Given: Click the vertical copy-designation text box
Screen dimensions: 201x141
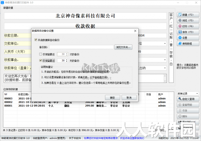Looking at the screenshot, I should coord(171,47).
